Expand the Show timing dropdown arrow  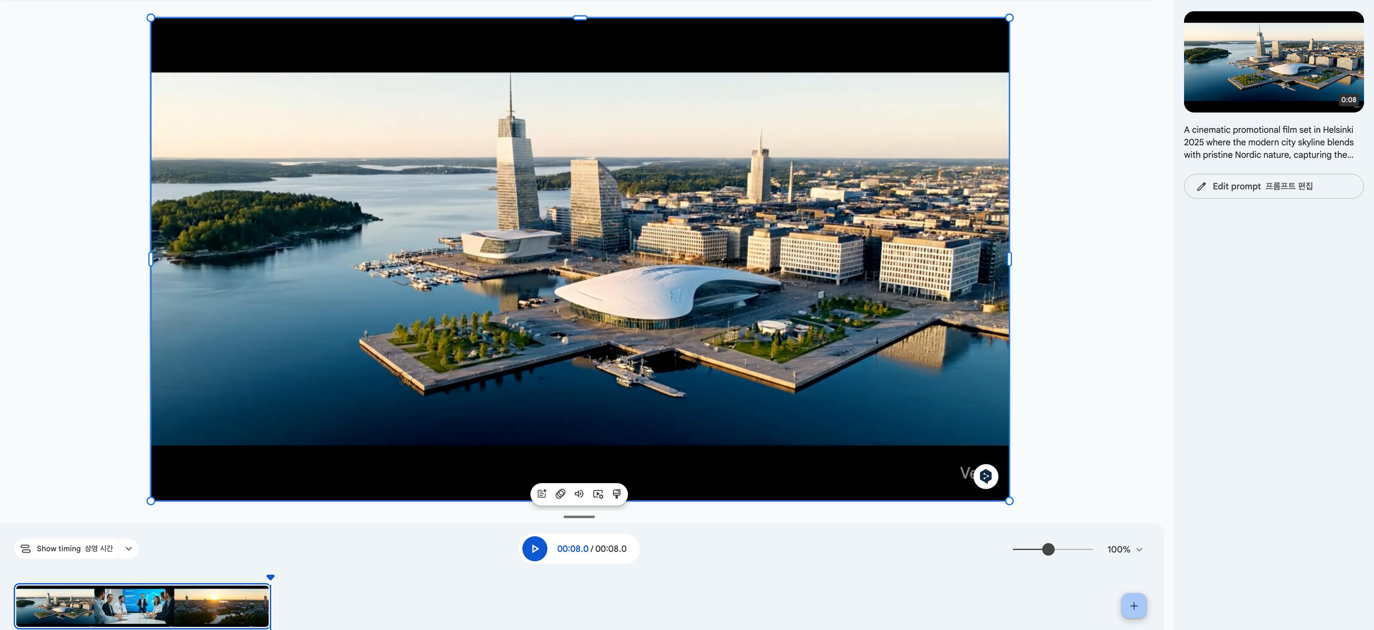pyautogui.click(x=128, y=548)
